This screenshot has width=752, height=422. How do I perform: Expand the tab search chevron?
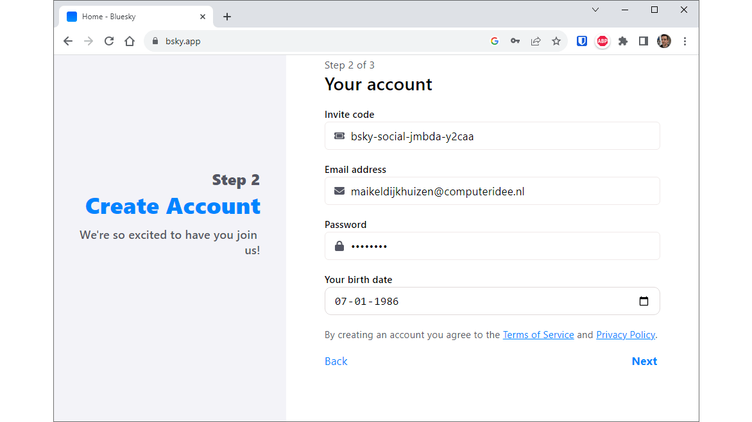point(595,10)
